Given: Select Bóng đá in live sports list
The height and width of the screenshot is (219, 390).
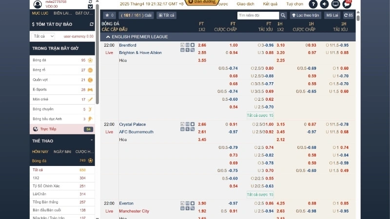Looking at the screenshot, I should click(62, 60).
